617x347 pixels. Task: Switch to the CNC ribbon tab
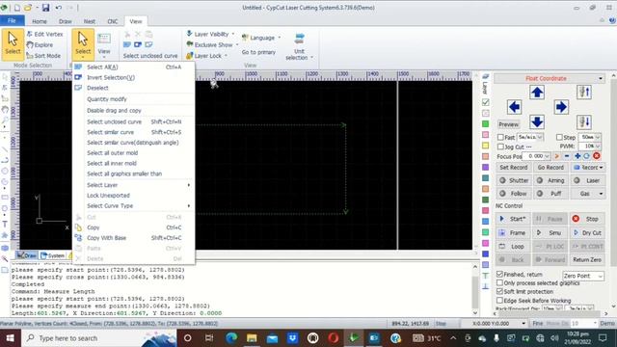click(x=113, y=21)
